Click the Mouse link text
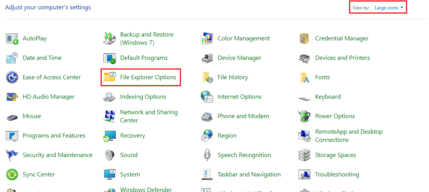429x192 pixels. click(x=32, y=116)
